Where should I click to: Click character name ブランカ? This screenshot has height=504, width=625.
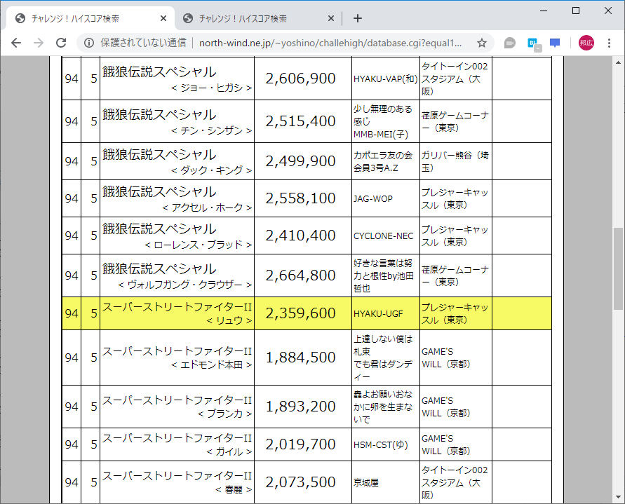pyautogui.click(x=224, y=414)
